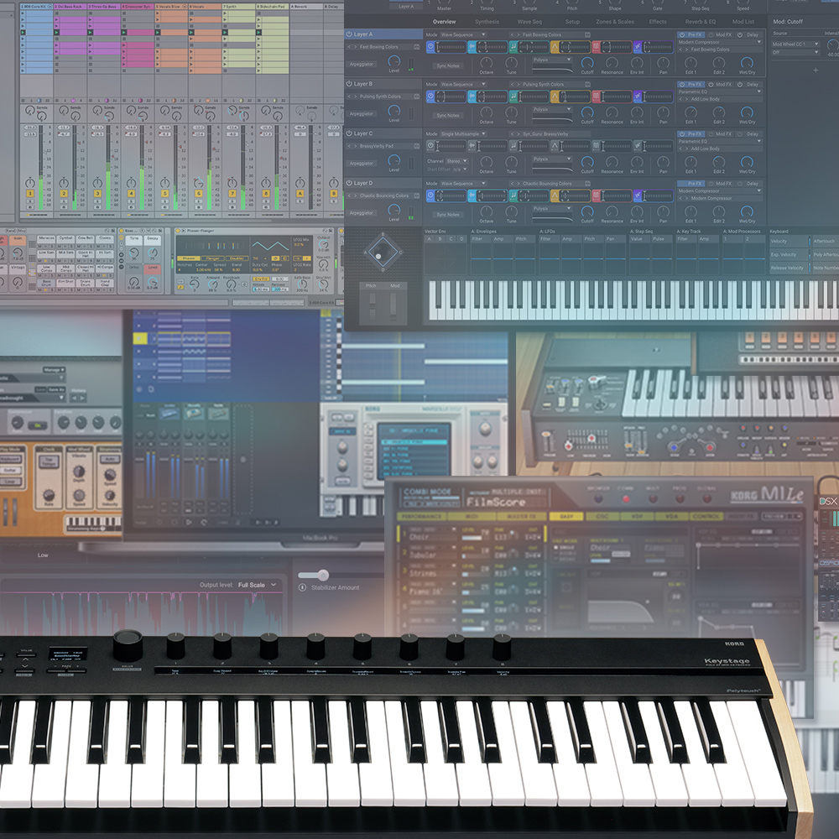Adjust Layer A Cutoff knob

pyautogui.click(x=587, y=63)
